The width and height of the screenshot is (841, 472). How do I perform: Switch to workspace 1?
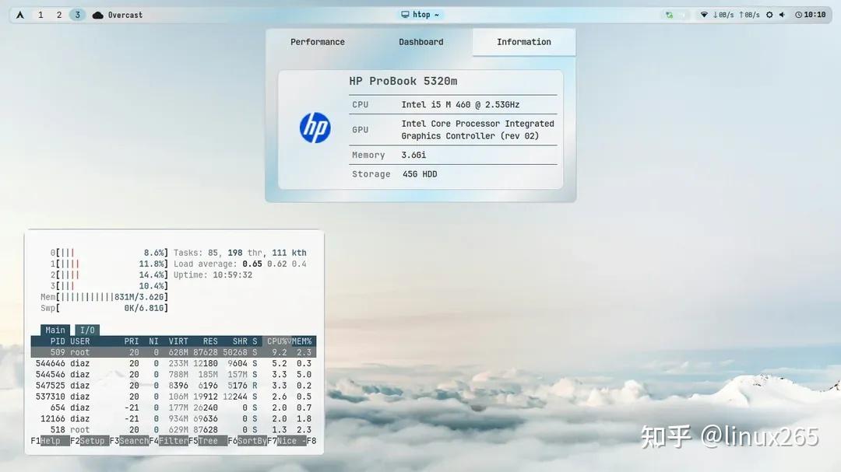pos(40,15)
